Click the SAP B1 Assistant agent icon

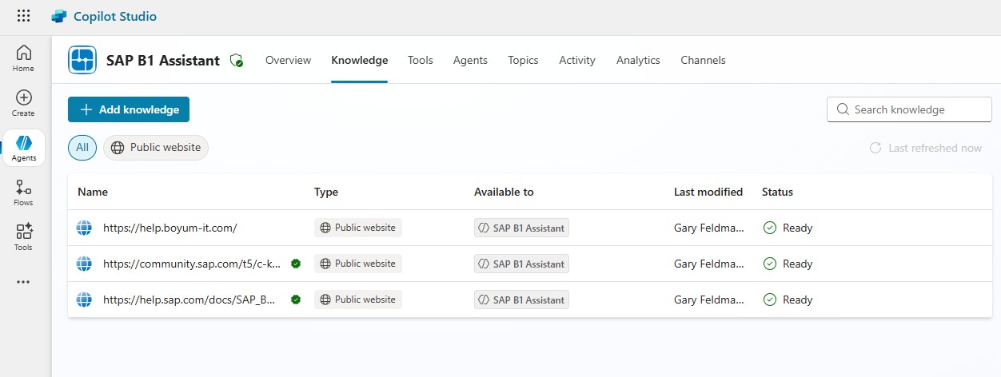(x=82, y=60)
